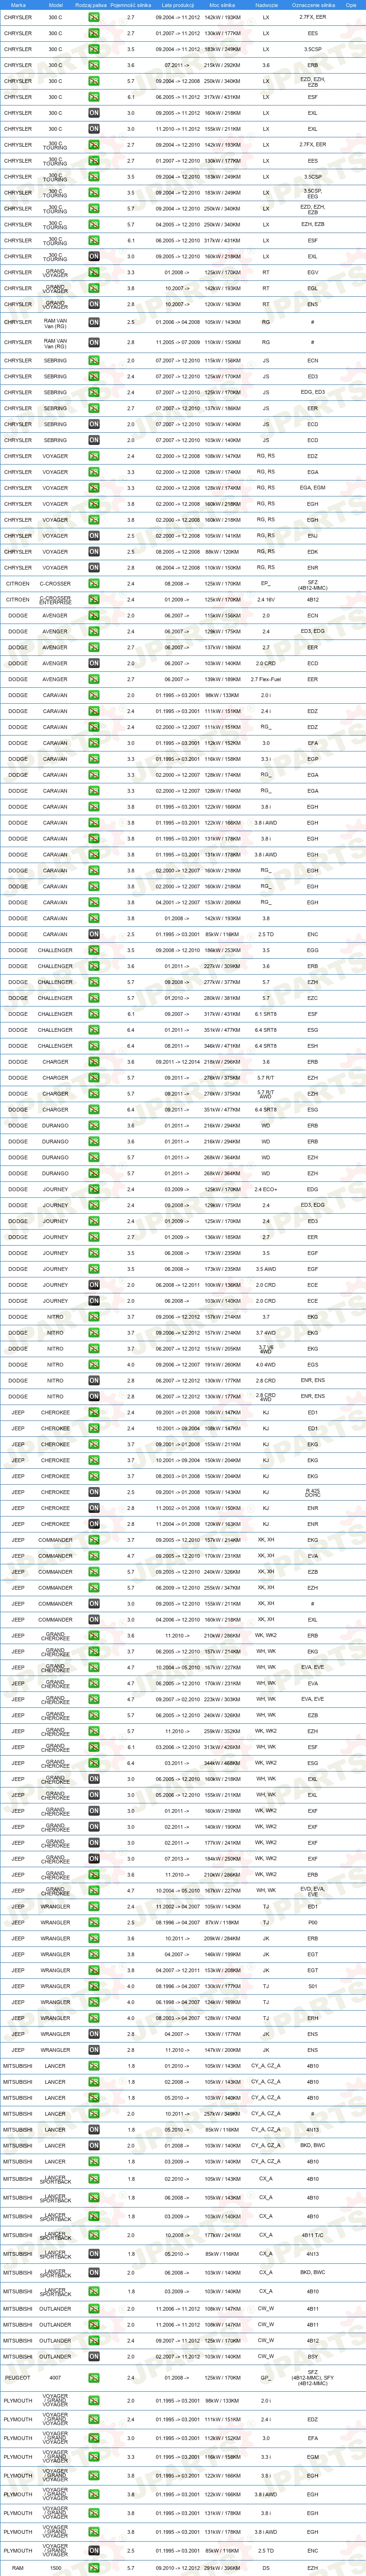Click petrol icon in Journey 2.4 ECO+ row

click(94, 1190)
